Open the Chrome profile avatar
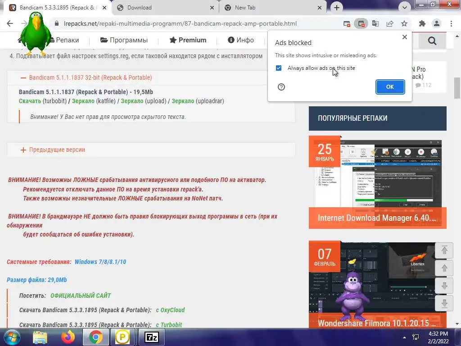 437,23
